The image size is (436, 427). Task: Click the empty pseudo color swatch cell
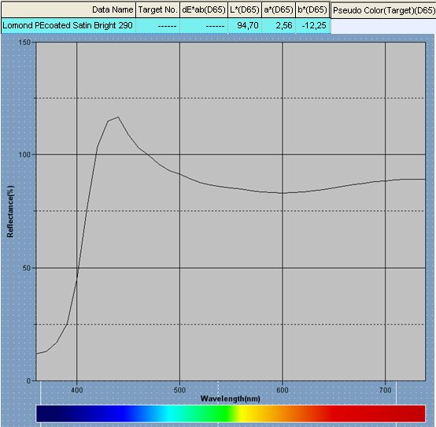[384, 26]
